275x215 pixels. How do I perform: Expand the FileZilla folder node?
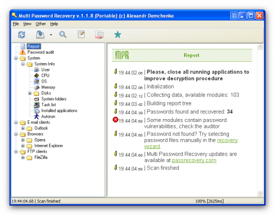(x=23, y=157)
